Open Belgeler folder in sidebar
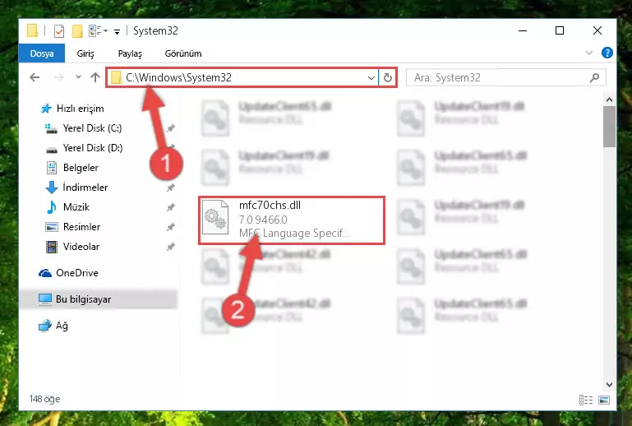Screen dimensions: 632x426 (x=72, y=168)
